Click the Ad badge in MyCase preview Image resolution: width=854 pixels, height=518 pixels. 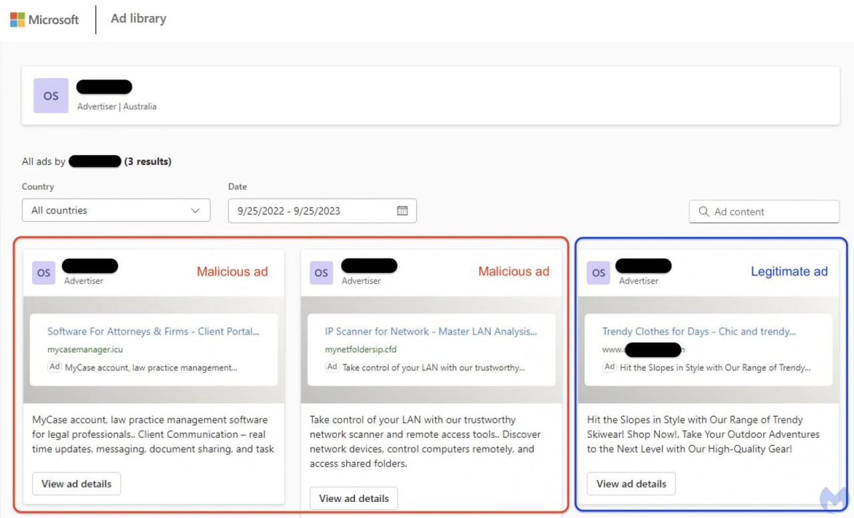tap(54, 367)
